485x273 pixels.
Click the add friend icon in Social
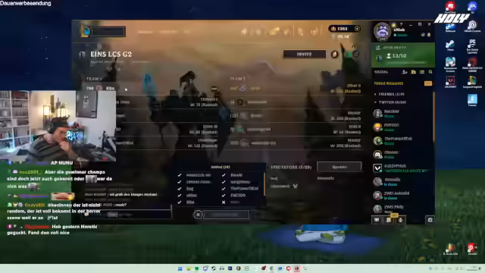pos(405,72)
